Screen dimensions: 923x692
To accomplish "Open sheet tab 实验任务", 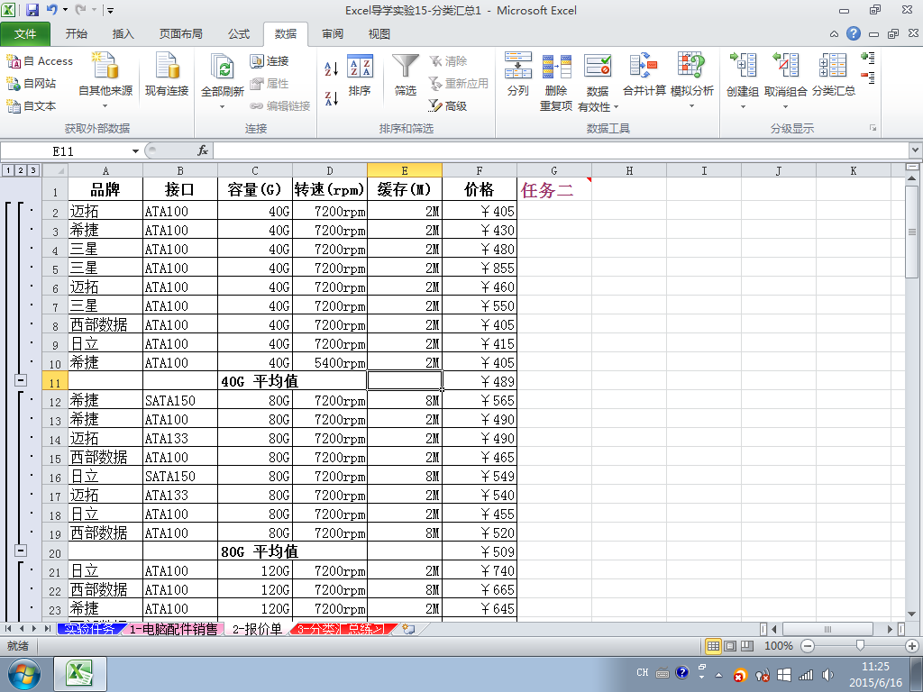I will tap(89, 629).
